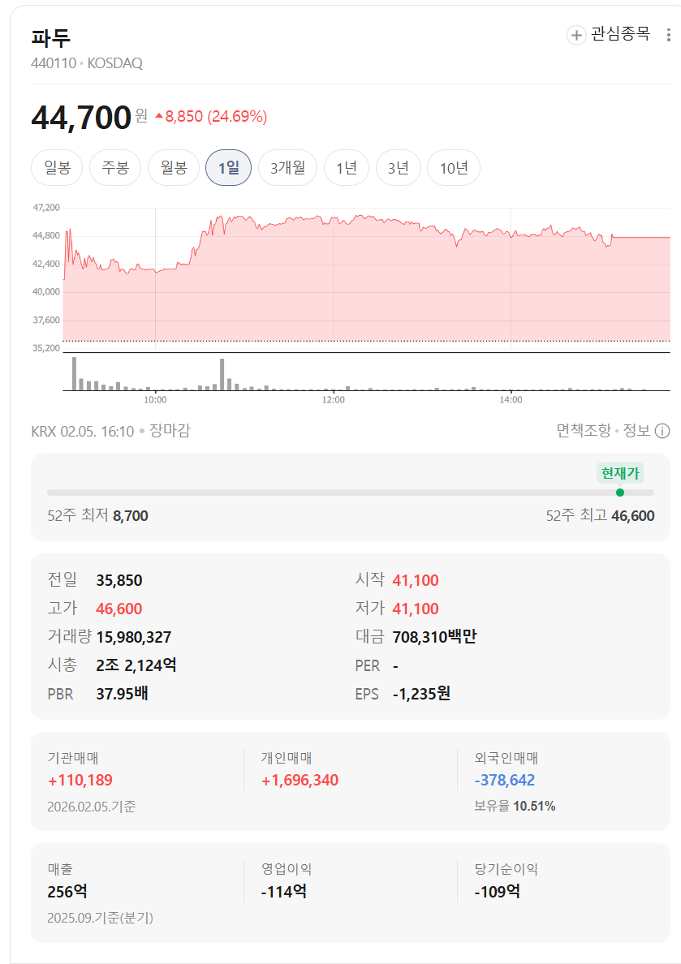Click the info icon next to 정보
Image resolution: width=681 pixels, height=964 pixels.
point(662,431)
